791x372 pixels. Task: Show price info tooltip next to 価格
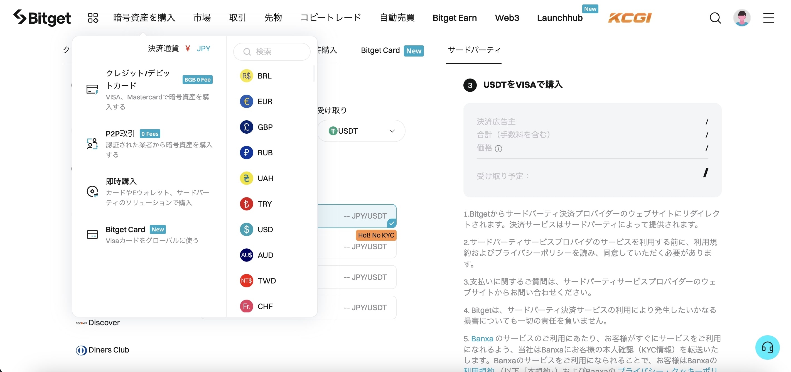pos(499,149)
